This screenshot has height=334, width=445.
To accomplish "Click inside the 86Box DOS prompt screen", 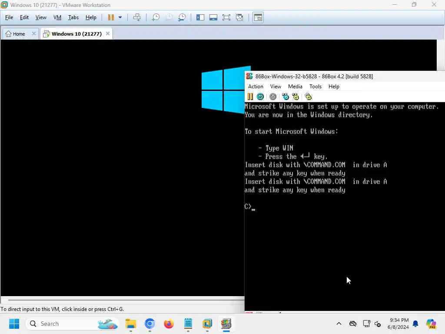I will coord(345,207).
